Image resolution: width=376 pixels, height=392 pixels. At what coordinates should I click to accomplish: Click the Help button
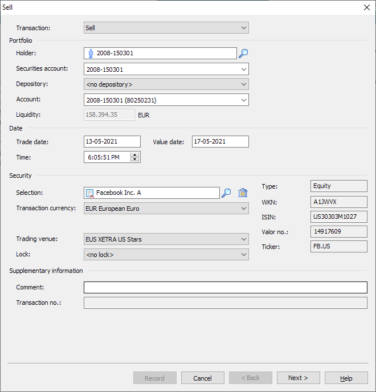click(346, 378)
